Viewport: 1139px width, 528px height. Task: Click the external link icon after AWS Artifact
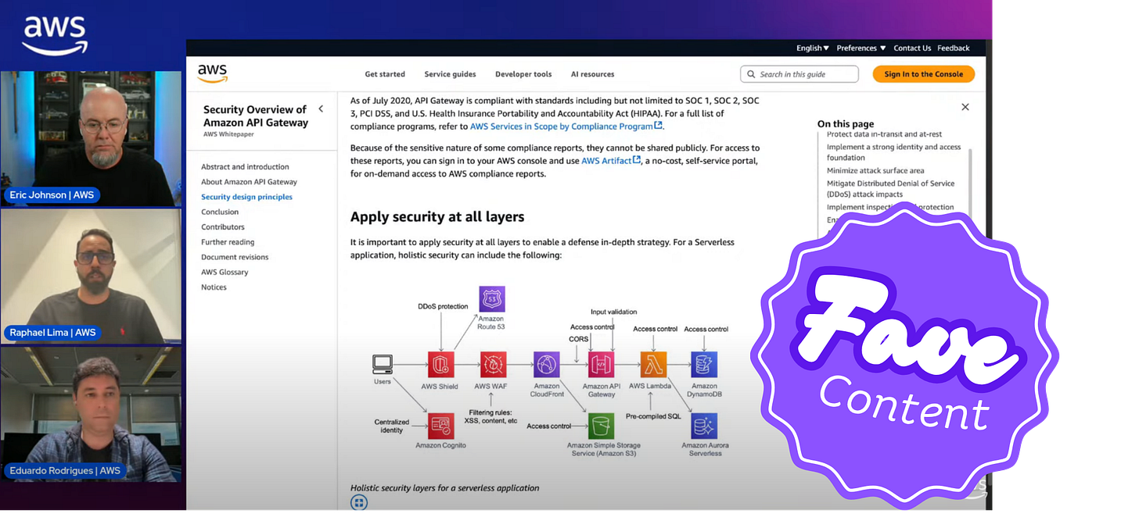pos(637,160)
